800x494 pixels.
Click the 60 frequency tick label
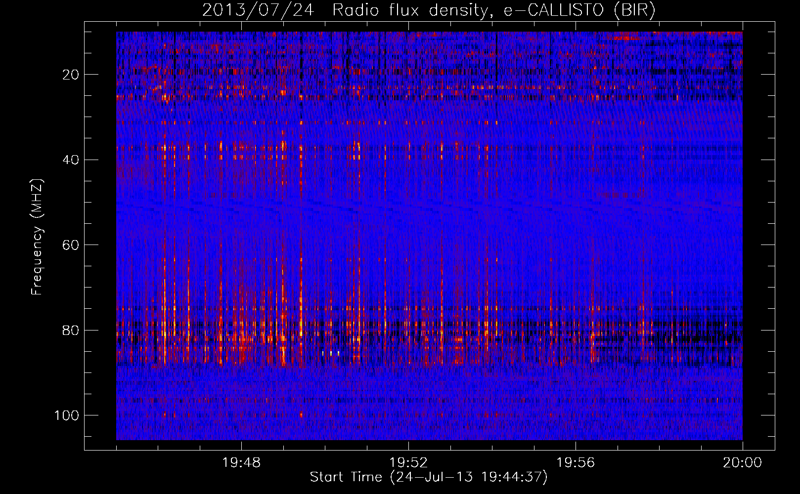pyautogui.click(x=71, y=245)
